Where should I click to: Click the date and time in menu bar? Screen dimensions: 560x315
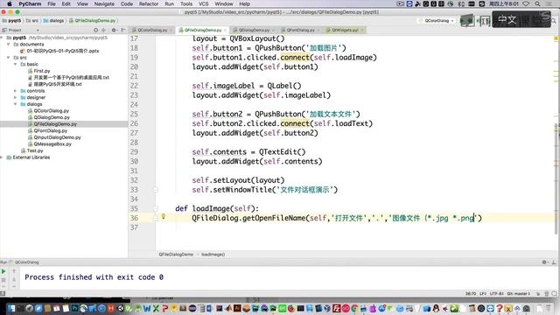503,3
